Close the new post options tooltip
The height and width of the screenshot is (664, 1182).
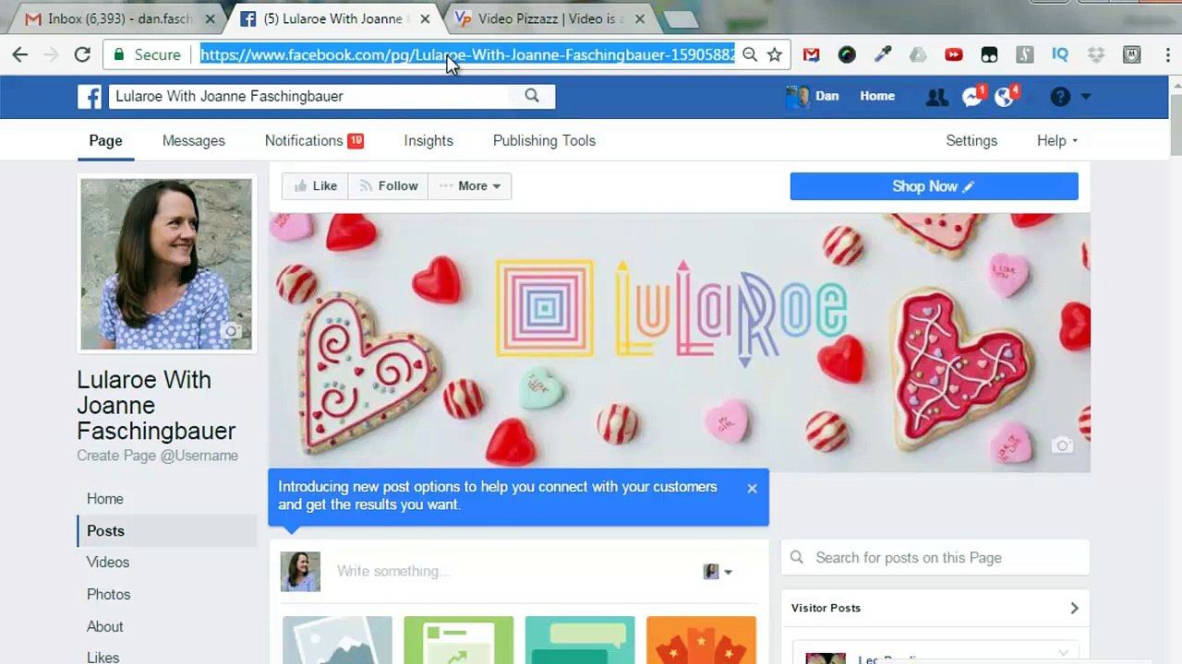point(752,488)
